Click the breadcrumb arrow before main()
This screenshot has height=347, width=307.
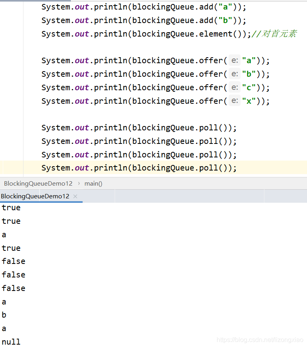coord(78,184)
